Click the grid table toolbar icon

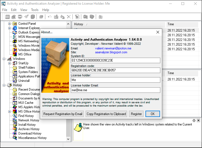7,17
